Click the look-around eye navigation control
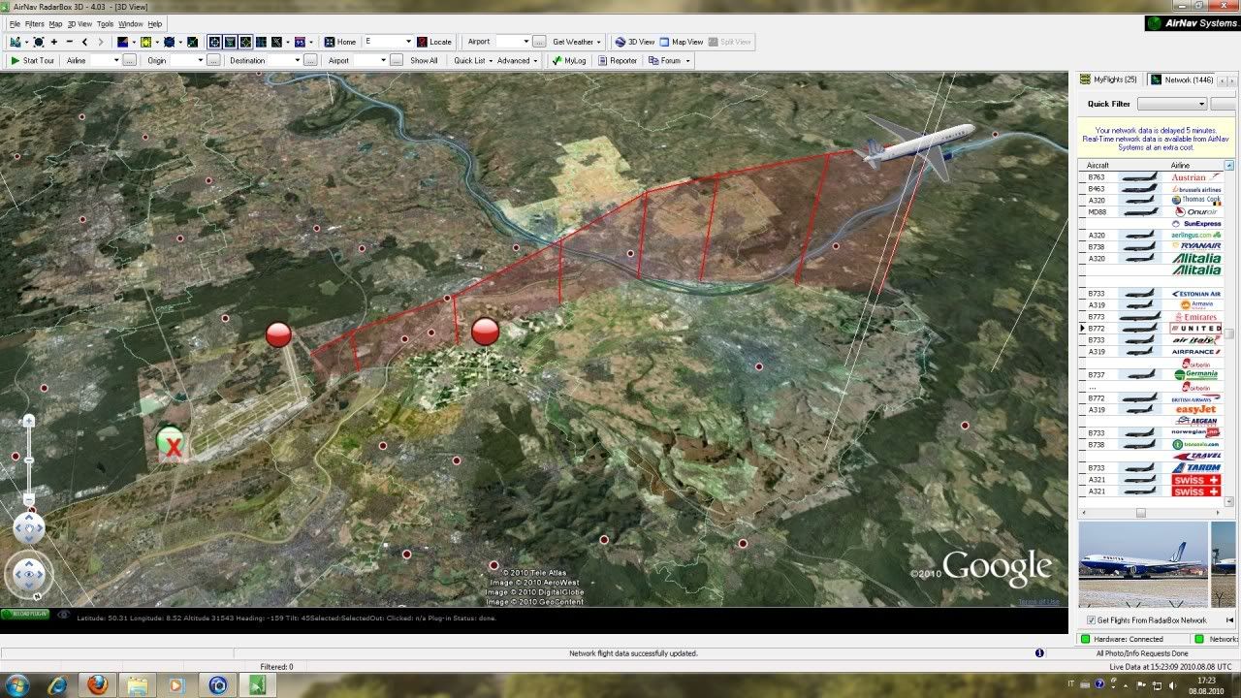1241x698 pixels. coord(29,573)
